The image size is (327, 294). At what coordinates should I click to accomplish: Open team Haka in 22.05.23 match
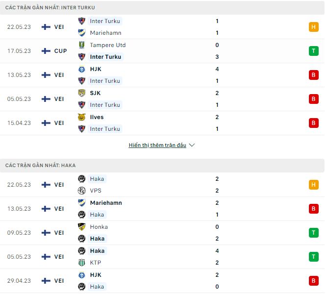97,179
